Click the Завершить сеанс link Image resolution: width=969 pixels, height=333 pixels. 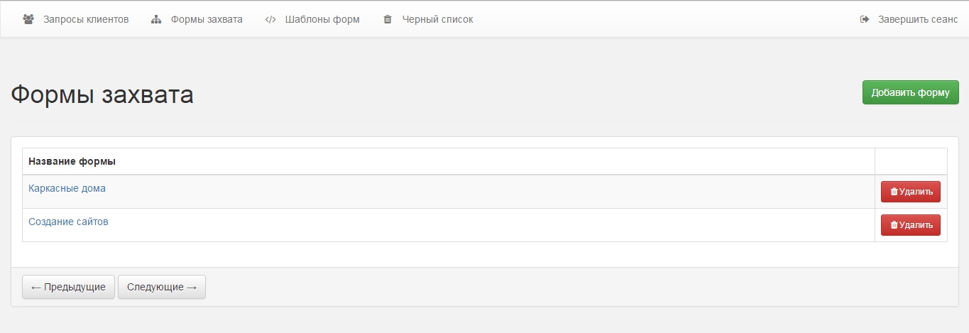[x=918, y=19]
